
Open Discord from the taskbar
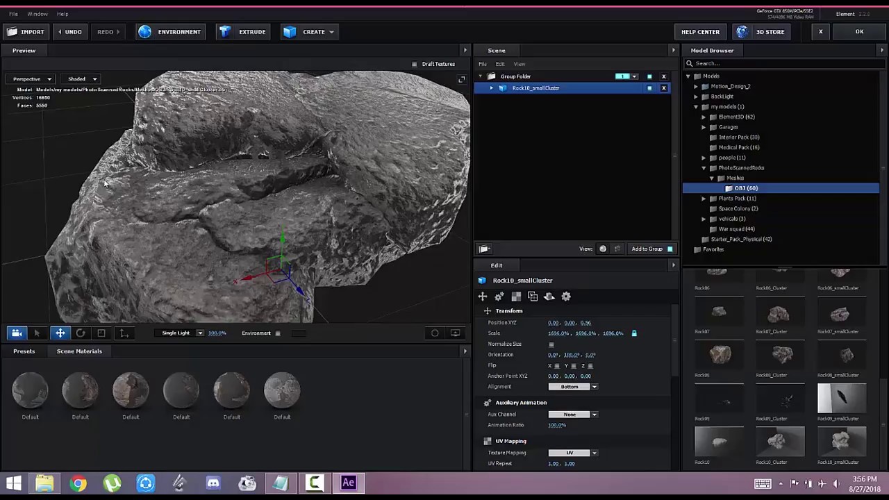click(213, 483)
